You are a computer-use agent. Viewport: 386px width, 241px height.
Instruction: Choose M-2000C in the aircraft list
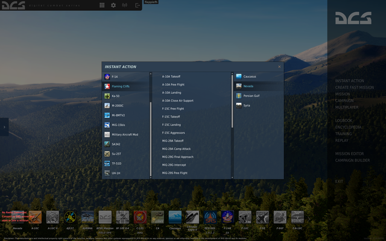click(x=125, y=105)
